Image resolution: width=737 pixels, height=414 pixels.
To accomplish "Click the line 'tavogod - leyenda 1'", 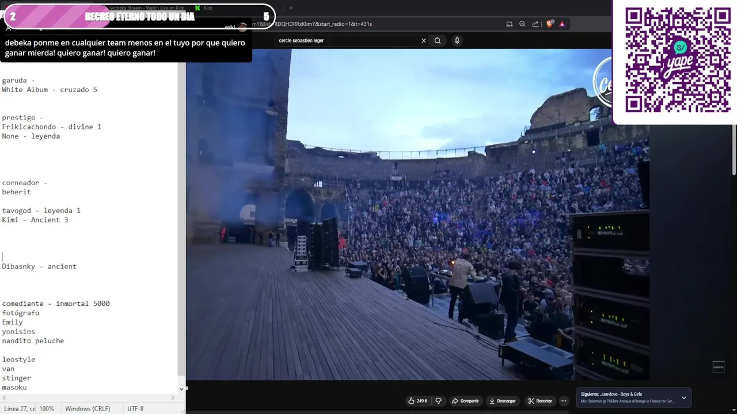I will 41,210.
